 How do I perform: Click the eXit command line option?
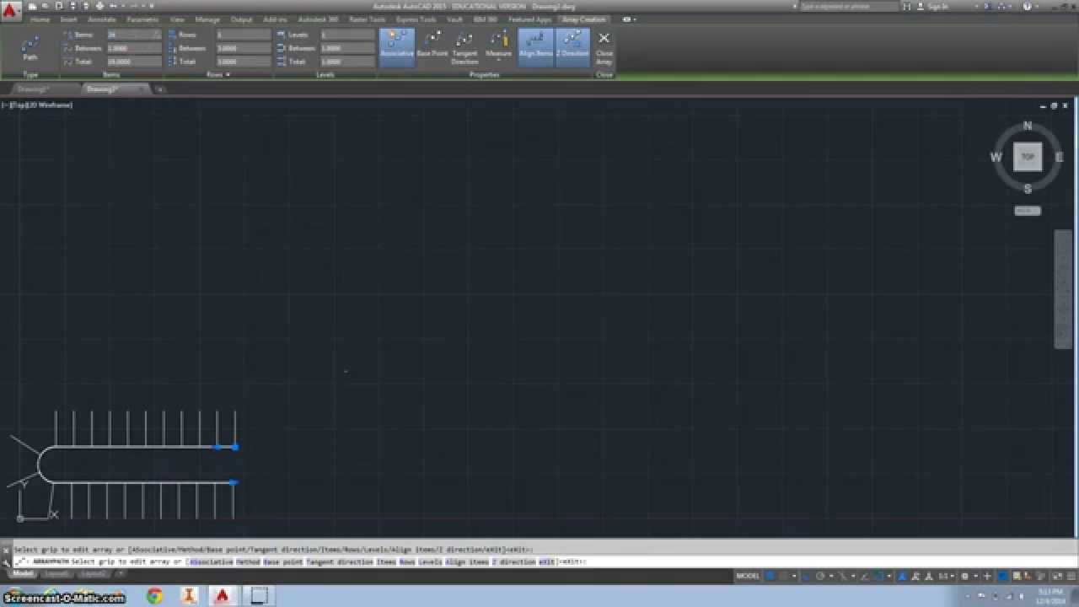tap(547, 561)
